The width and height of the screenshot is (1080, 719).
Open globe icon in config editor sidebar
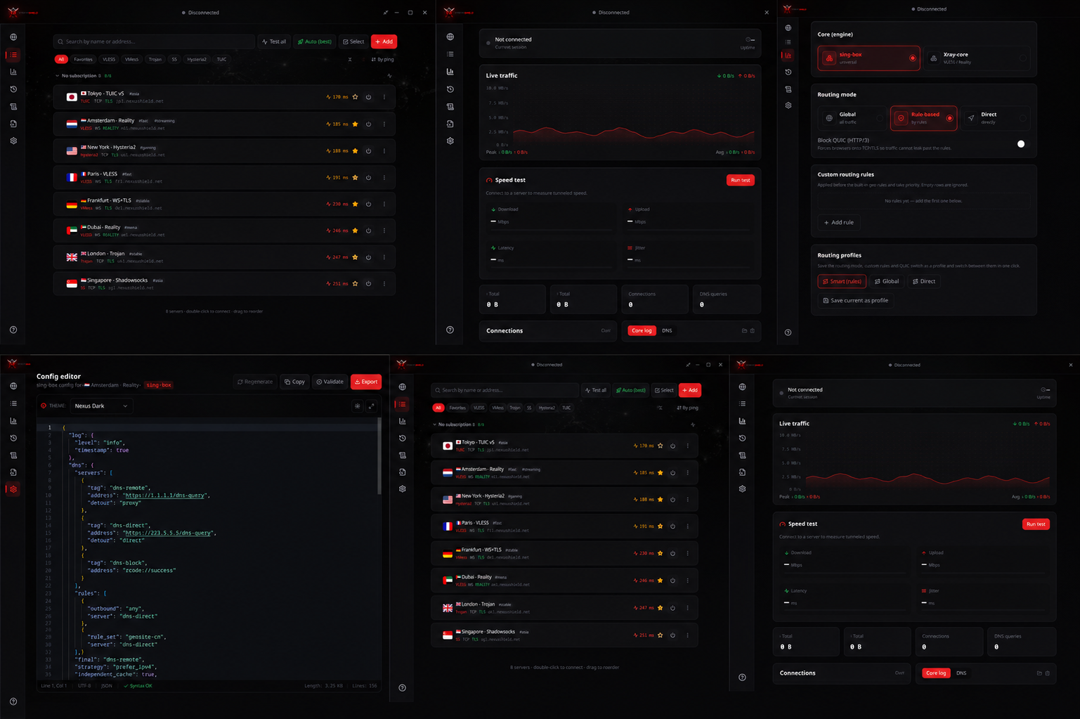point(13,386)
